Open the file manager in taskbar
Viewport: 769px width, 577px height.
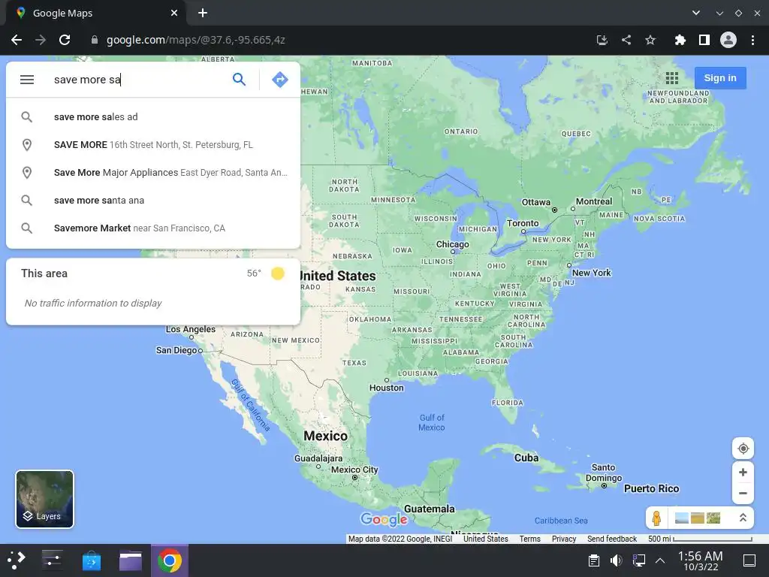coord(131,560)
